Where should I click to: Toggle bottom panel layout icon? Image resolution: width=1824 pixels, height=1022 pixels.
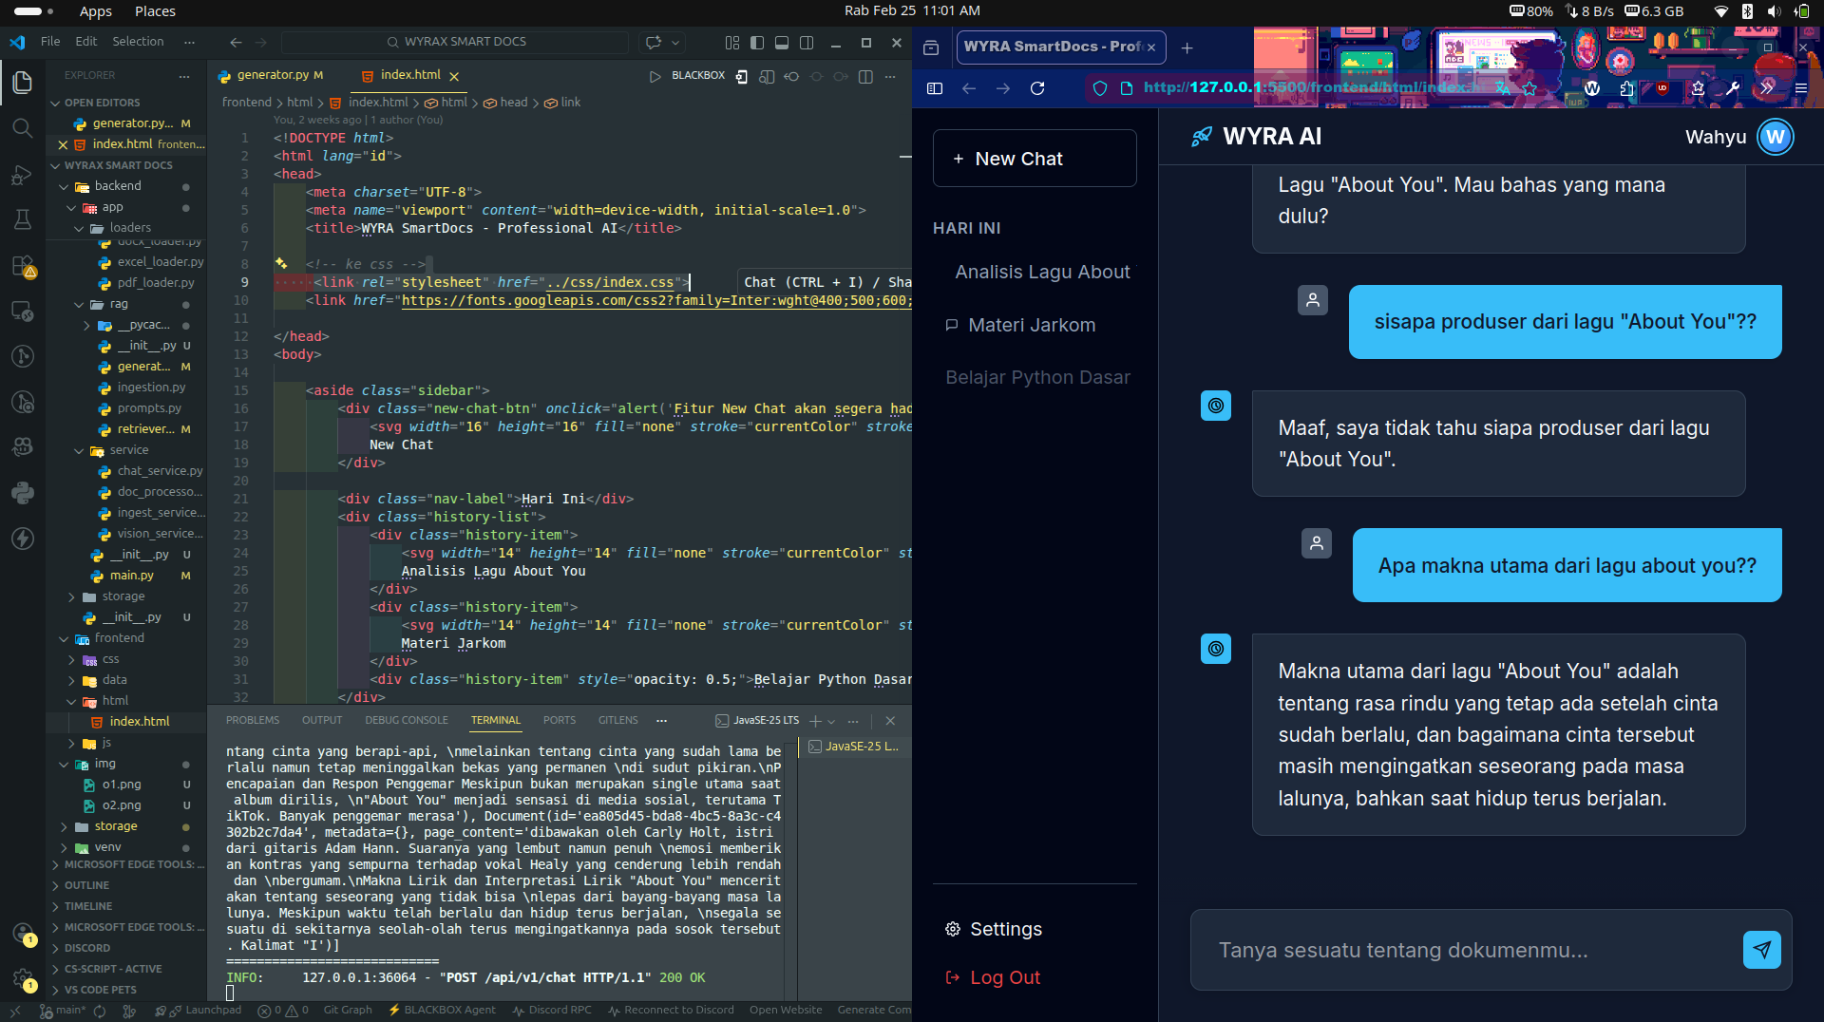point(782,43)
